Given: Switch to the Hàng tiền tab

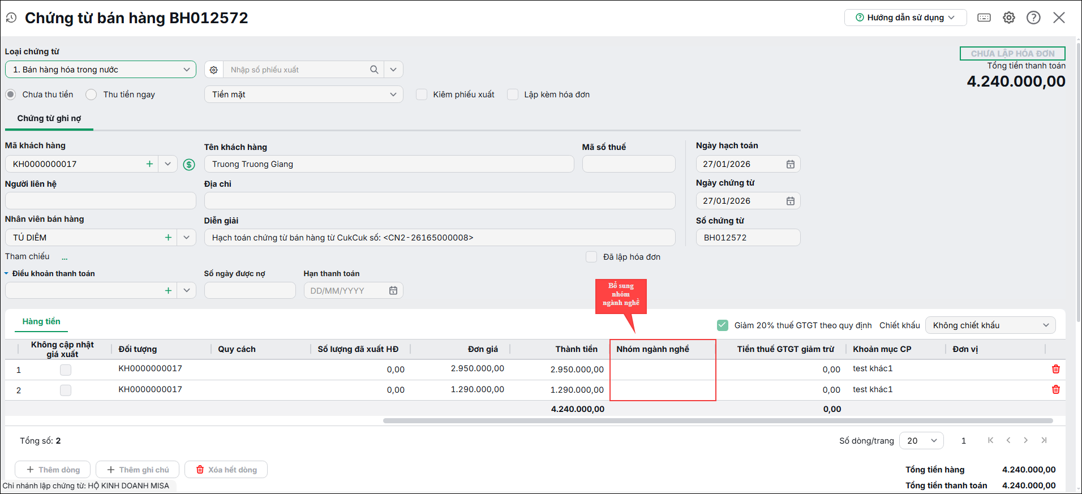Looking at the screenshot, I should [x=41, y=321].
